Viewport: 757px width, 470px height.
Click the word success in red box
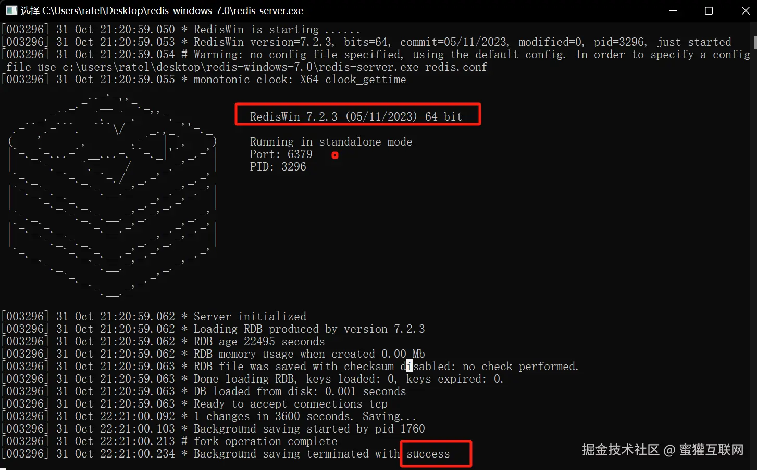coord(428,454)
